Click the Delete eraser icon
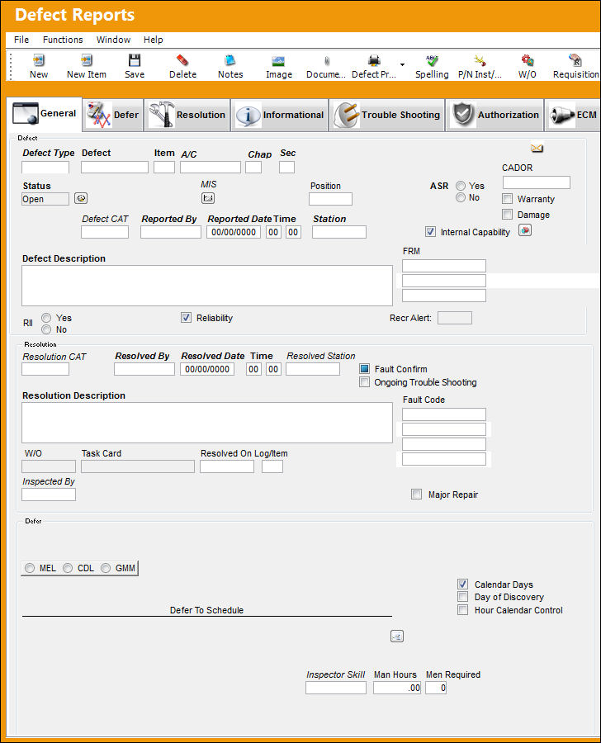601x743 pixels. click(182, 60)
